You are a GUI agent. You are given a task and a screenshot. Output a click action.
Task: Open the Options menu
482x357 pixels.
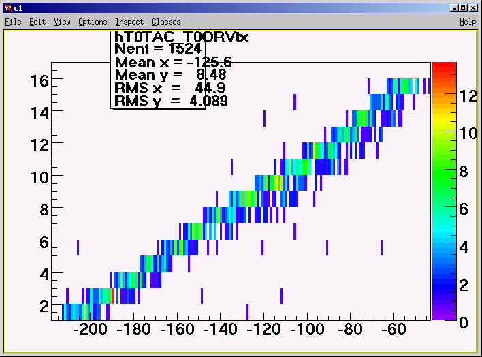pos(93,22)
